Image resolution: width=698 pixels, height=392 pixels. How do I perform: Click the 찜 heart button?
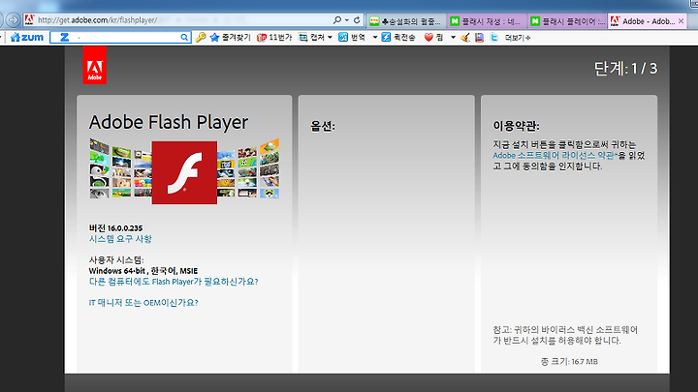pos(433,38)
